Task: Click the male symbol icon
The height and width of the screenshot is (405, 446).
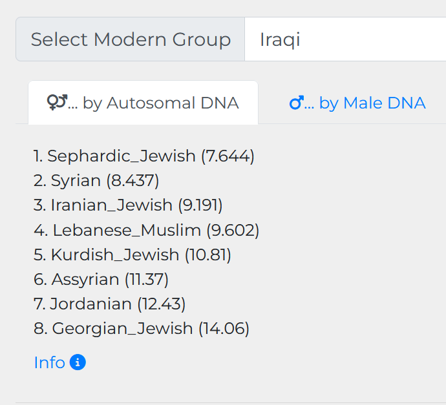Action: [x=297, y=103]
